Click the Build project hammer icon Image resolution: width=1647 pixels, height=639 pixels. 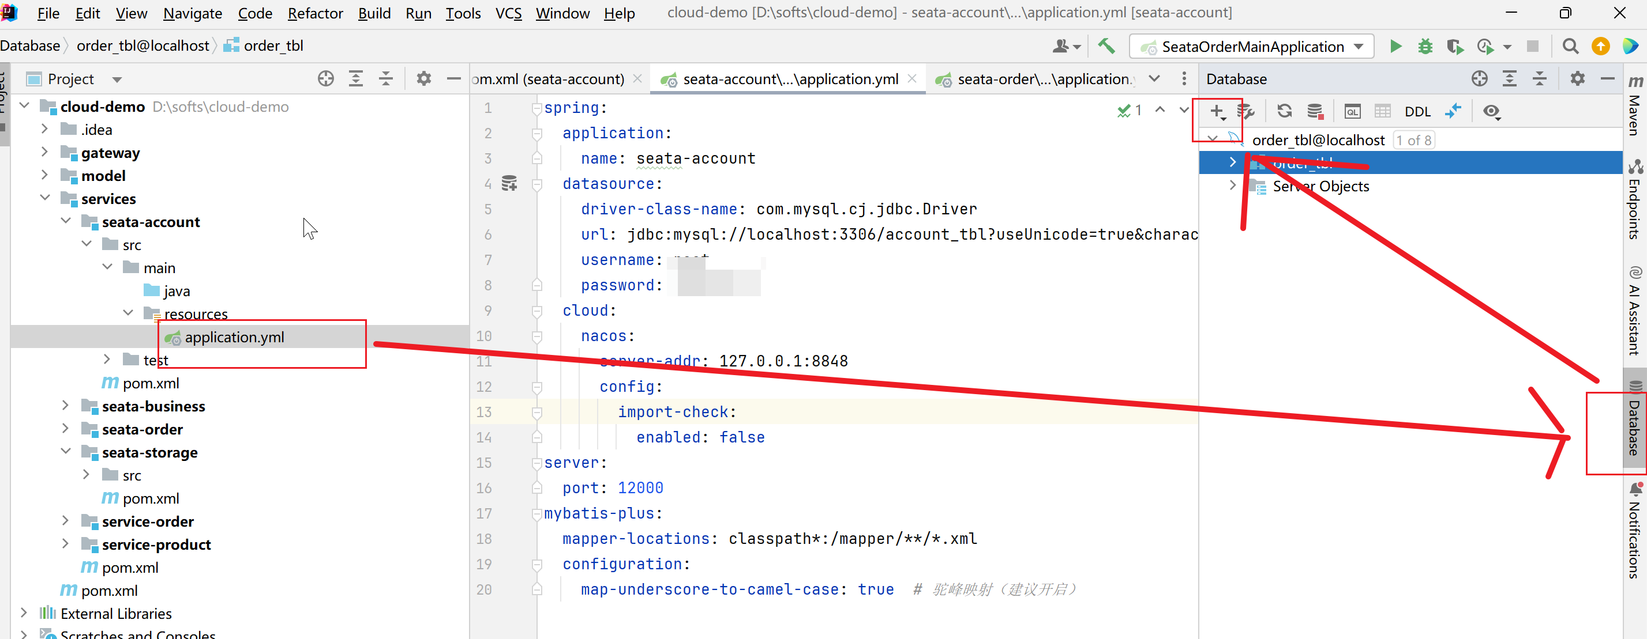[x=1106, y=46]
